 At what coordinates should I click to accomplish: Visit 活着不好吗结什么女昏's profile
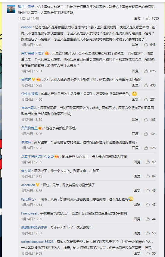tap(37, 157)
